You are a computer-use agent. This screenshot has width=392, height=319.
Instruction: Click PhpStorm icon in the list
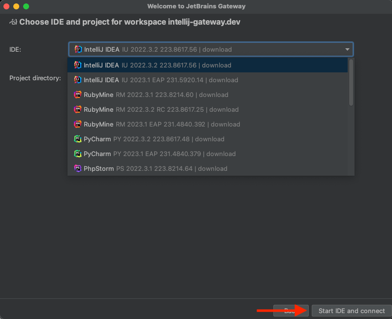point(78,168)
